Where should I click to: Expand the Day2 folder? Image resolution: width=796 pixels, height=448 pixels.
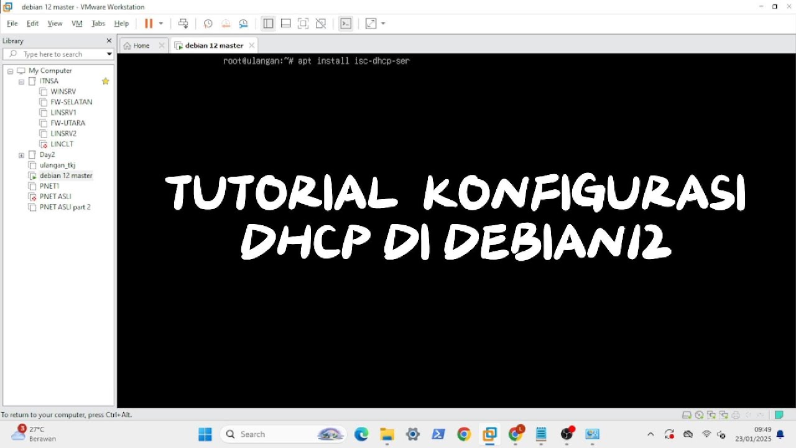pos(21,155)
